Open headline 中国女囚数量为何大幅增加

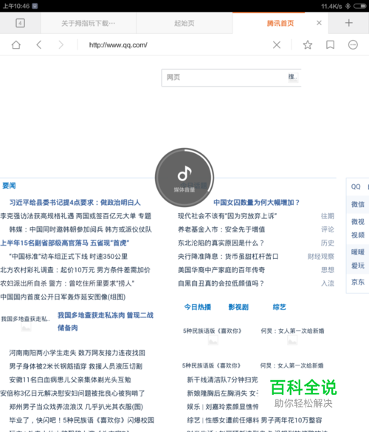coord(256,203)
